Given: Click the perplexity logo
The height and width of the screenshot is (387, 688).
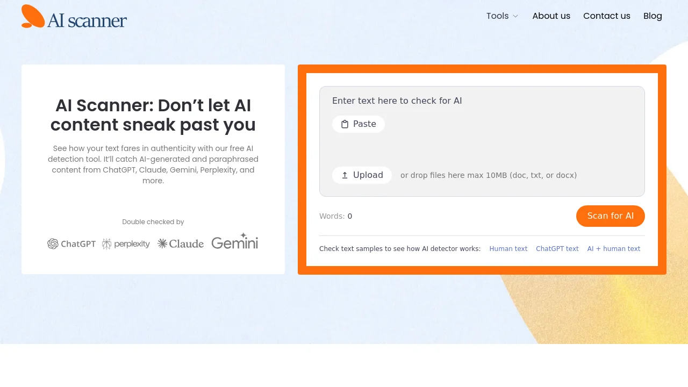Looking at the screenshot, I should 126,244.
